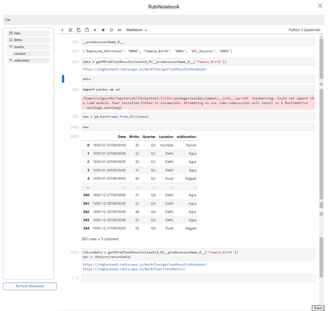Click the 'Date' column header in the dataframe
The height and width of the screenshot is (311, 328).
pos(122,137)
